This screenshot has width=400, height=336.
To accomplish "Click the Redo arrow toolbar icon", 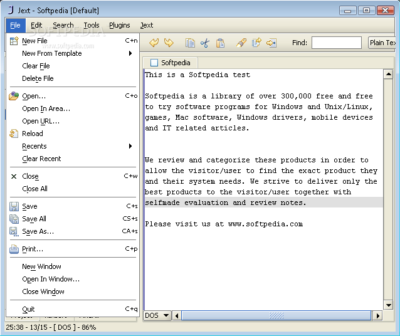I will click(169, 43).
